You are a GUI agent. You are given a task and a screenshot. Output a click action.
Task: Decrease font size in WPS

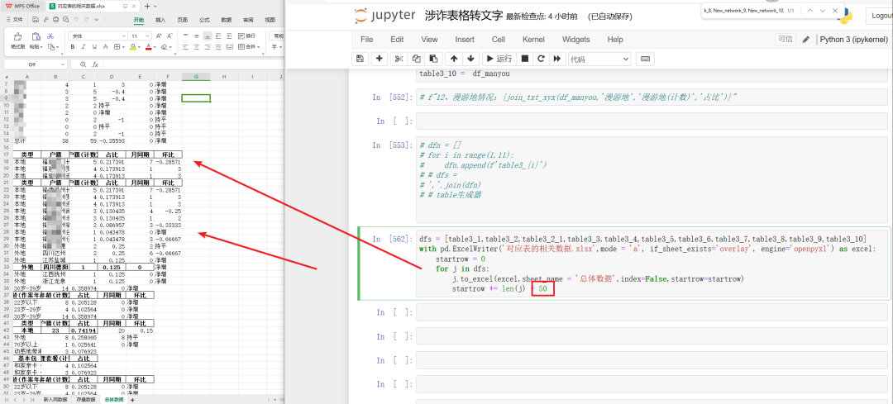(170, 36)
